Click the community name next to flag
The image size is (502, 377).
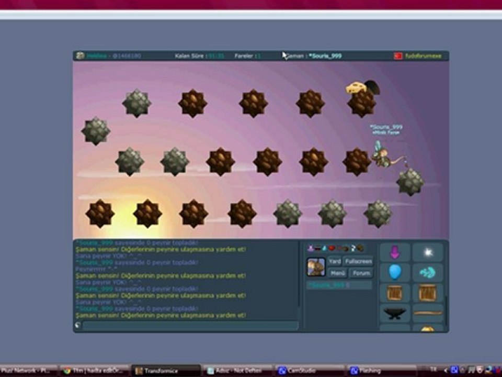(423, 56)
